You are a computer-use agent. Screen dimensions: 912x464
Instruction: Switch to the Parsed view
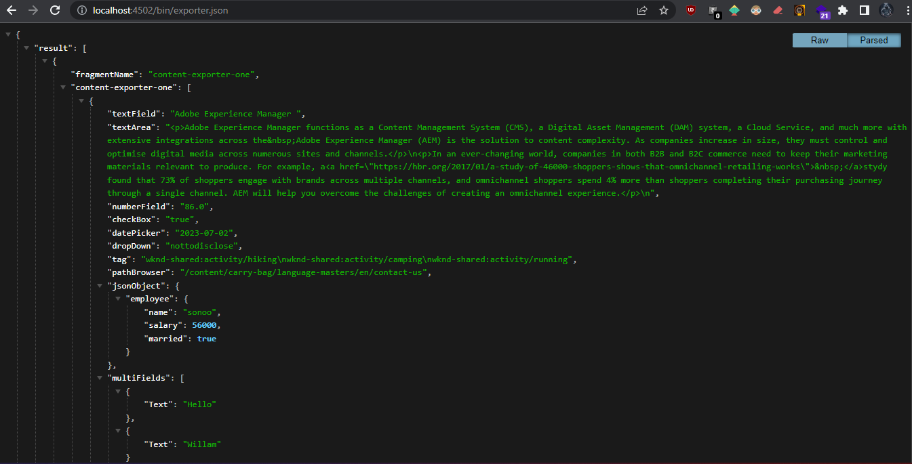(874, 40)
